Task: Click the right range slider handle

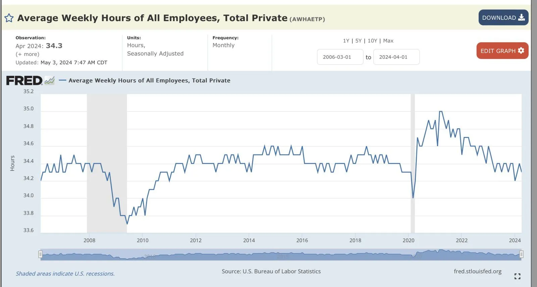Action: pos(521,255)
